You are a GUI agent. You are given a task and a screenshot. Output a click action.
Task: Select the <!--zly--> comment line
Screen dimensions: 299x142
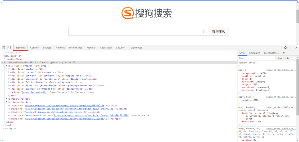(x=10, y=129)
